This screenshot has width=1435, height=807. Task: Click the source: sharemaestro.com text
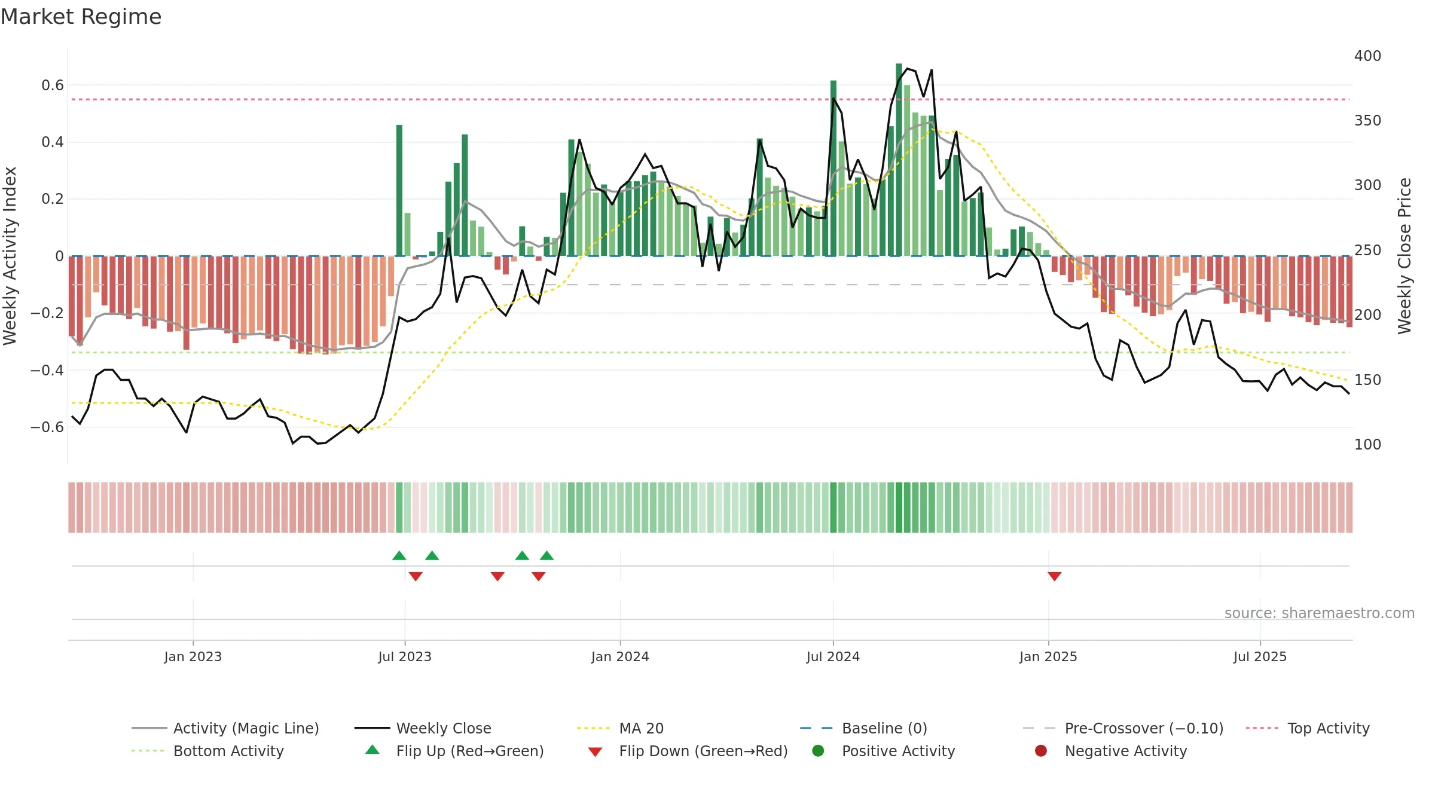(x=1320, y=613)
